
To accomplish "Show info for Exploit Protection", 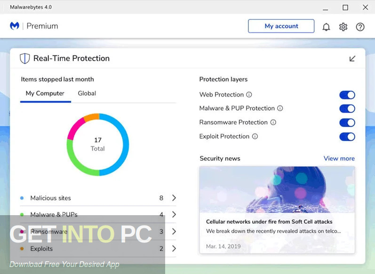I will (255, 136).
